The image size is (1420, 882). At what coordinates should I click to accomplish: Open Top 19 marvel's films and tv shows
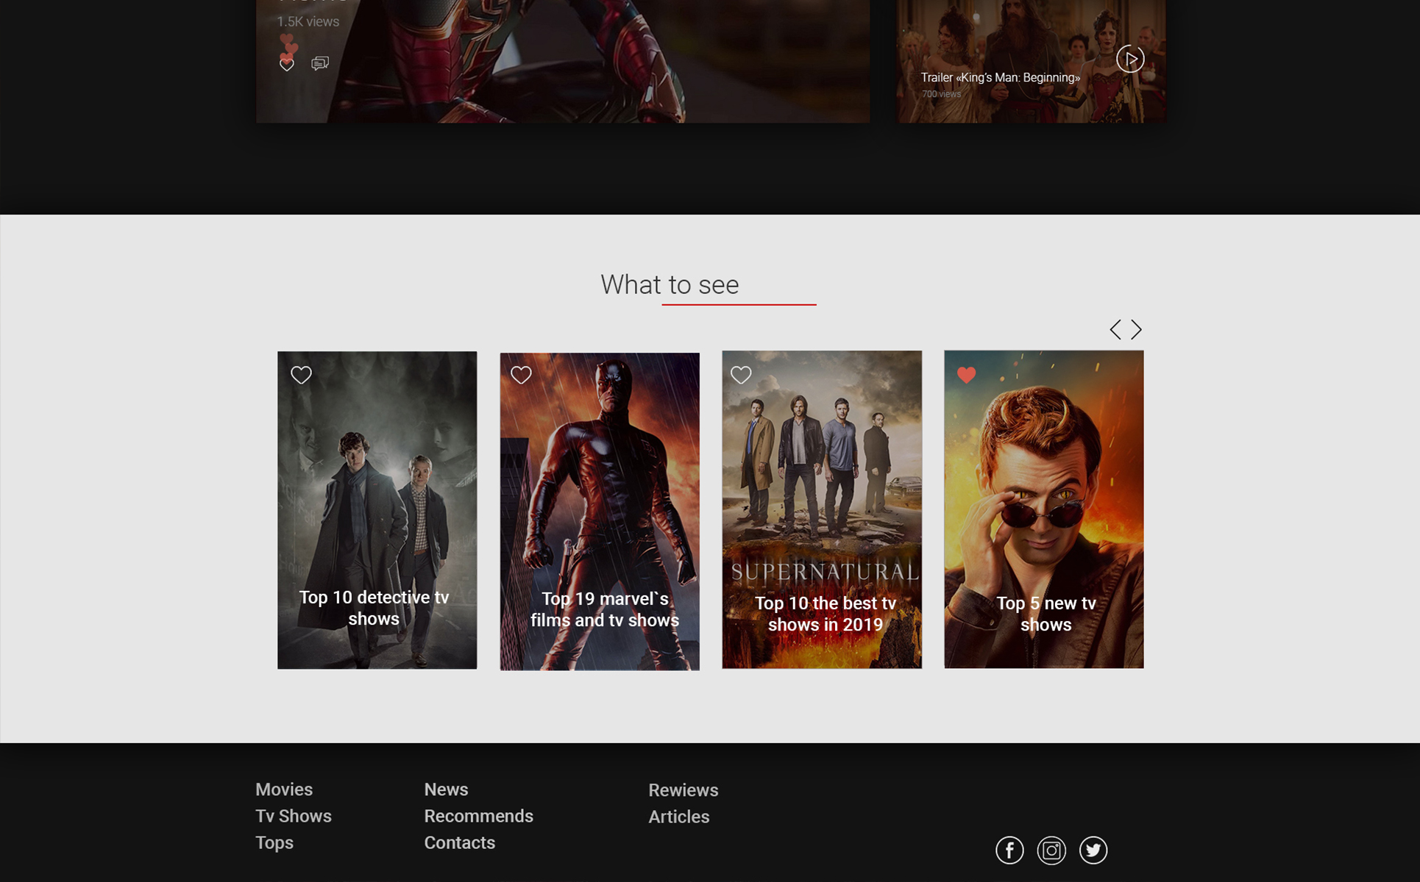click(x=600, y=512)
